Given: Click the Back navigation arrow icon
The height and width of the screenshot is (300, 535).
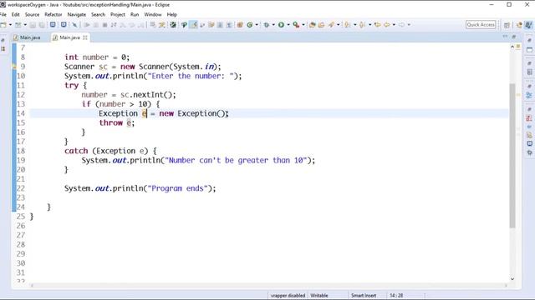Looking at the screenshot, I should [x=387, y=25].
